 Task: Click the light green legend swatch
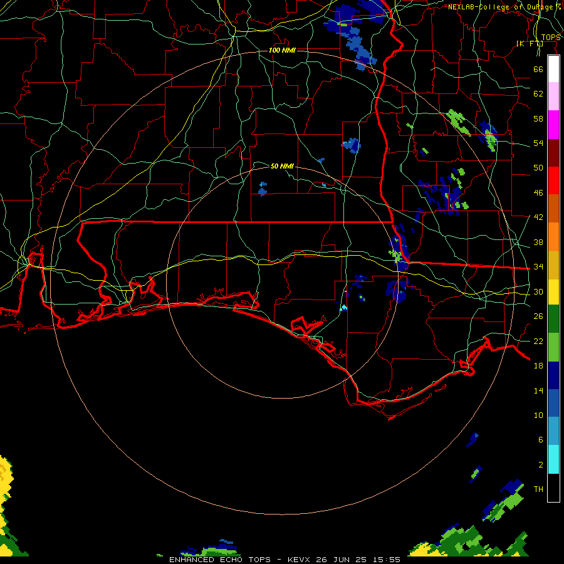(x=553, y=347)
